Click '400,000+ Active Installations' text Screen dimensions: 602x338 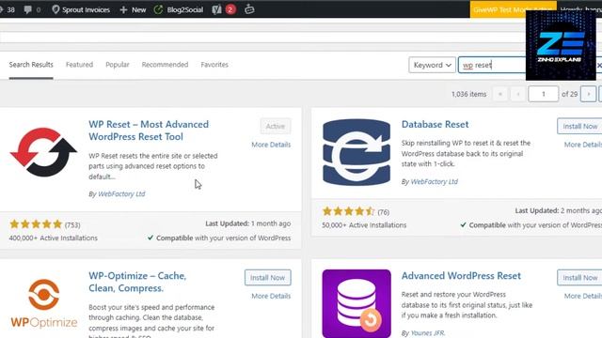(x=54, y=238)
